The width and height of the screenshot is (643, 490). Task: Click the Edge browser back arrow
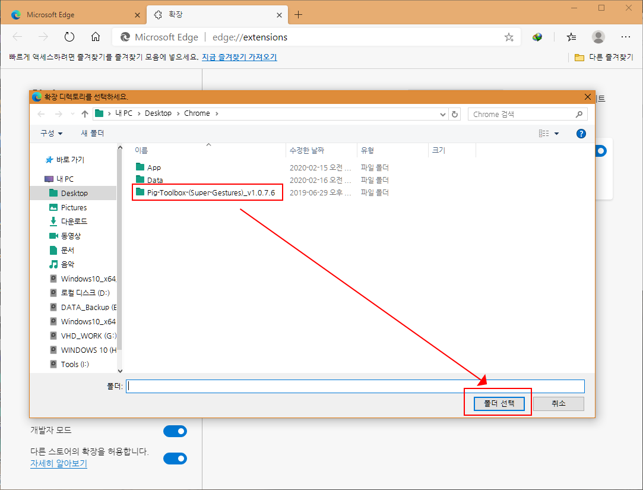point(17,37)
